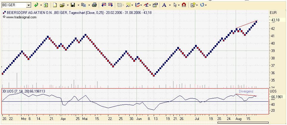The width and height of the screenshot is (287, 125).
Task: Click the green apply-symbol arrow icon
Action: click(x=36, y=5)
